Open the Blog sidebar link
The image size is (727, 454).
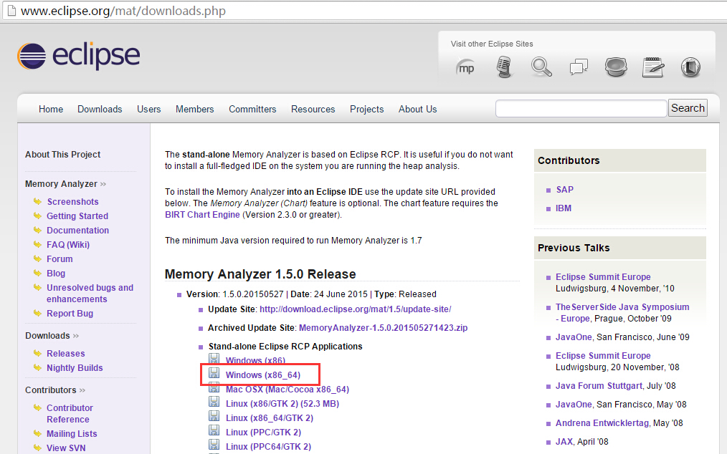tap(56, 274)
